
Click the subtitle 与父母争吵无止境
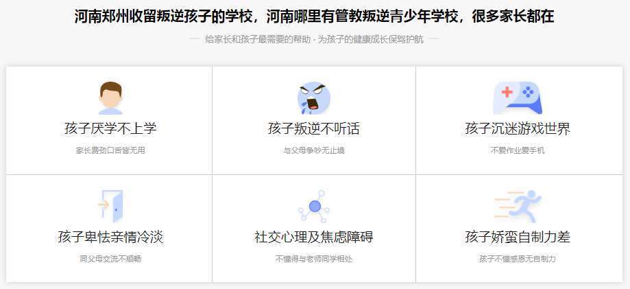314,150
